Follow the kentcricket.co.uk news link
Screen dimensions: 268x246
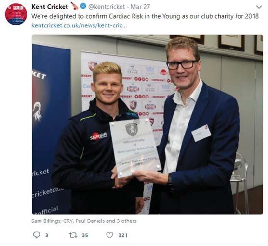(x=79, y=25)
